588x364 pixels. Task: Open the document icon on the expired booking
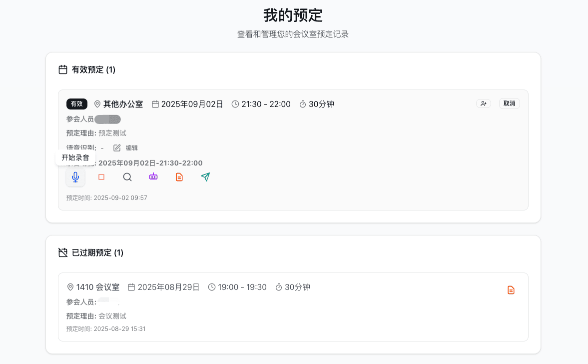(511, 289)
